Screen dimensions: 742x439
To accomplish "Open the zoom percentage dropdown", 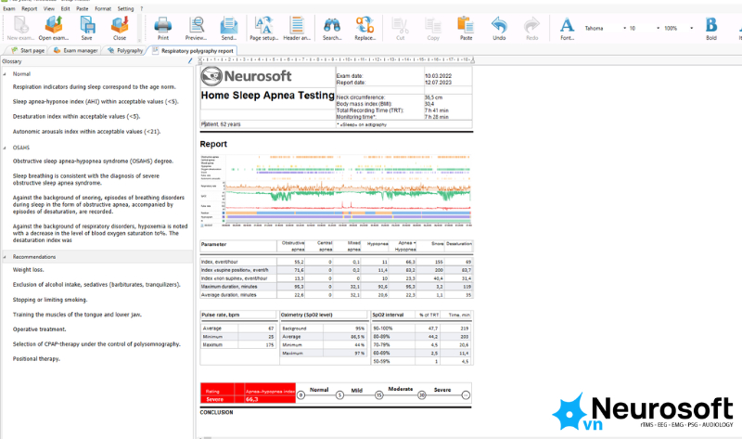I will 691,29.
